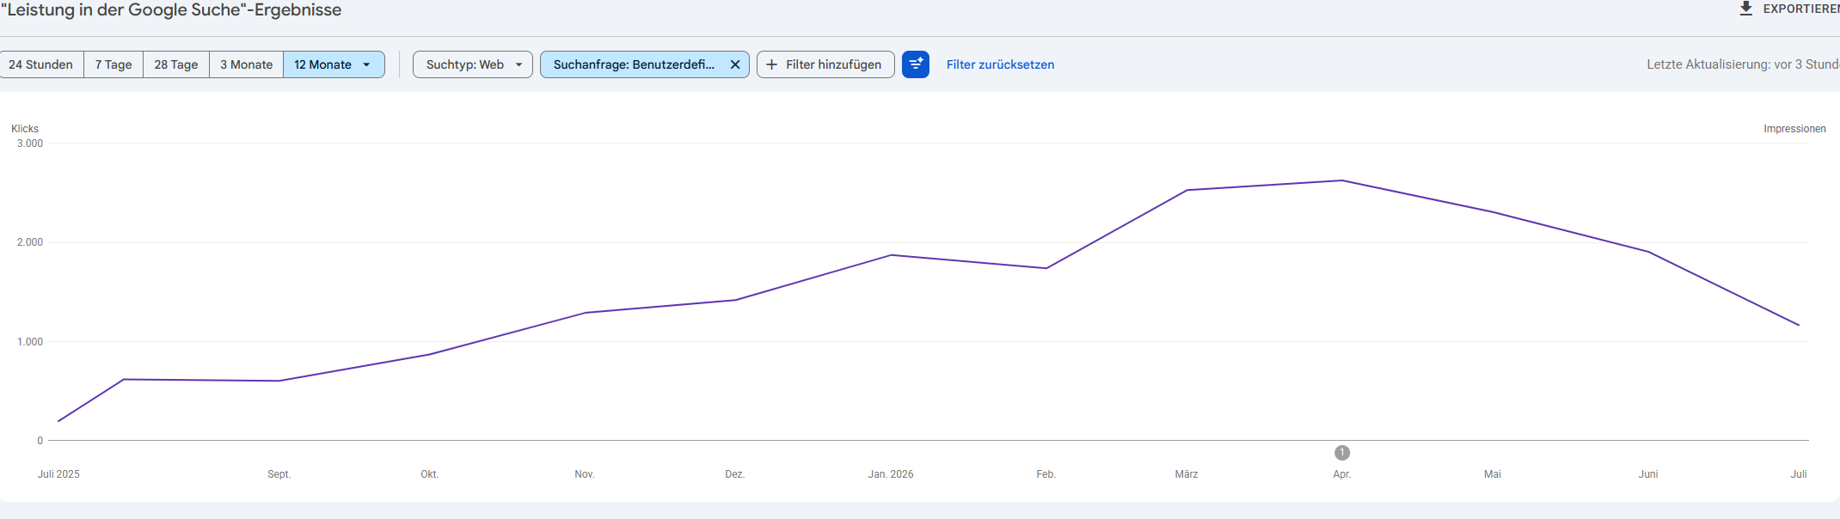The height and width of the screenshot is (519, 1840).
Task: Click the März axis label
Action: (x=1187, y=474)
